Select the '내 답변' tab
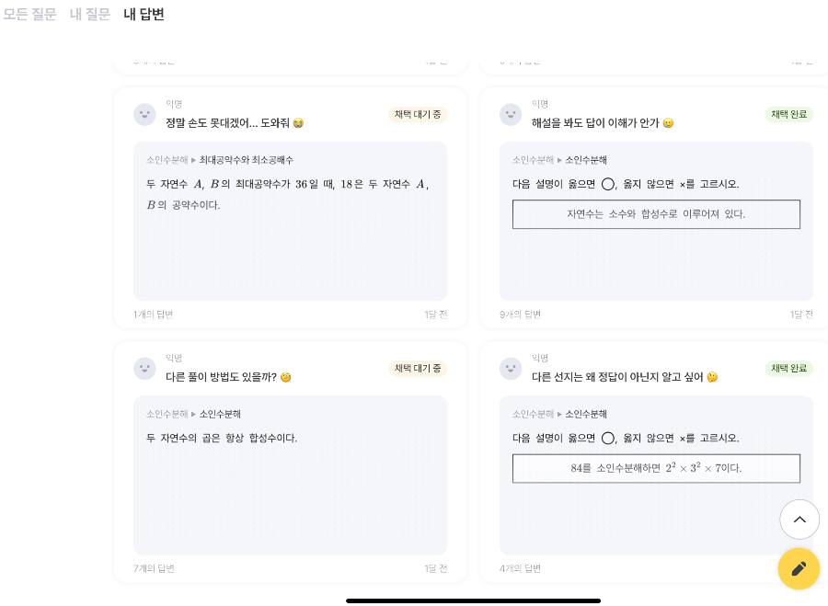Image resolution: width=828 pixels, height=606 pixels. (144, 15)
